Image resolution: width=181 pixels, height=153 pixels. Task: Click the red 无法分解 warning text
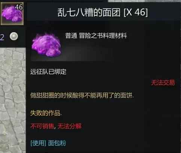pyautogui.click(x=69, y=126)
